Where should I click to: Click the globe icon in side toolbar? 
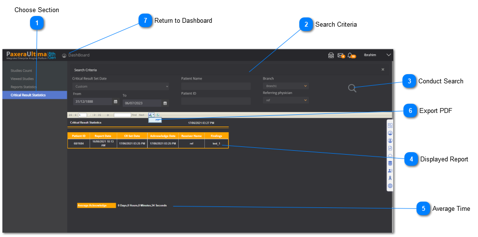pos(390,186)
